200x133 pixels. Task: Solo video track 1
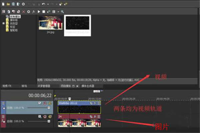[50, 103]
